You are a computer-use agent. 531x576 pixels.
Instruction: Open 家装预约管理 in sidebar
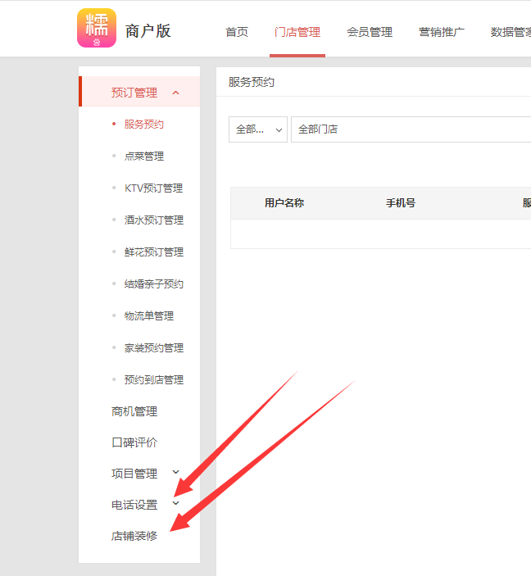pos(153,348)
